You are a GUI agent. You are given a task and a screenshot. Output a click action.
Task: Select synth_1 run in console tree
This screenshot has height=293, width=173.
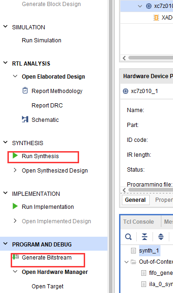pos(149,251)
